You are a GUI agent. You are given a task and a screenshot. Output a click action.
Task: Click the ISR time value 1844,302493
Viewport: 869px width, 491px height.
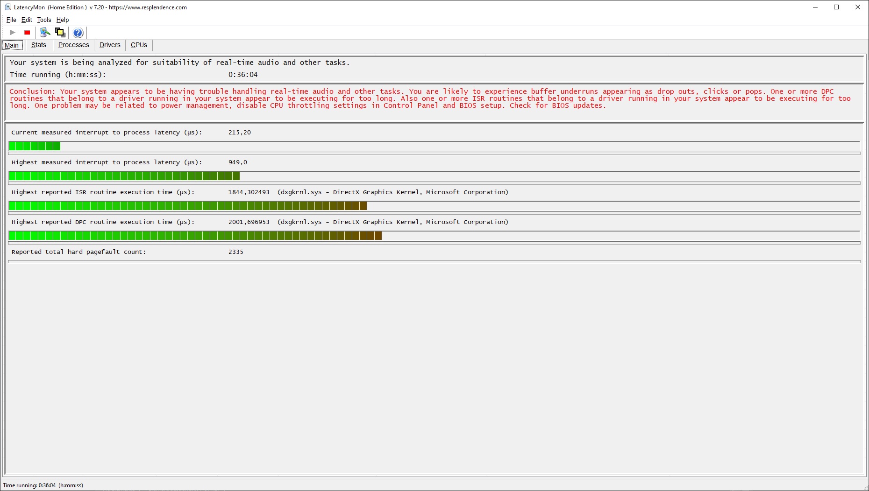[x=249, y=192]
